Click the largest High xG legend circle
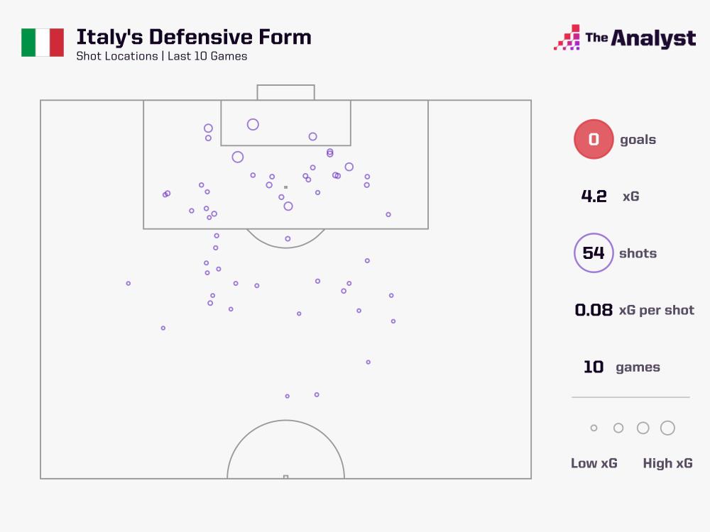Image resolution: width=710 pixels, height=532 pixels. pos(667,428)
